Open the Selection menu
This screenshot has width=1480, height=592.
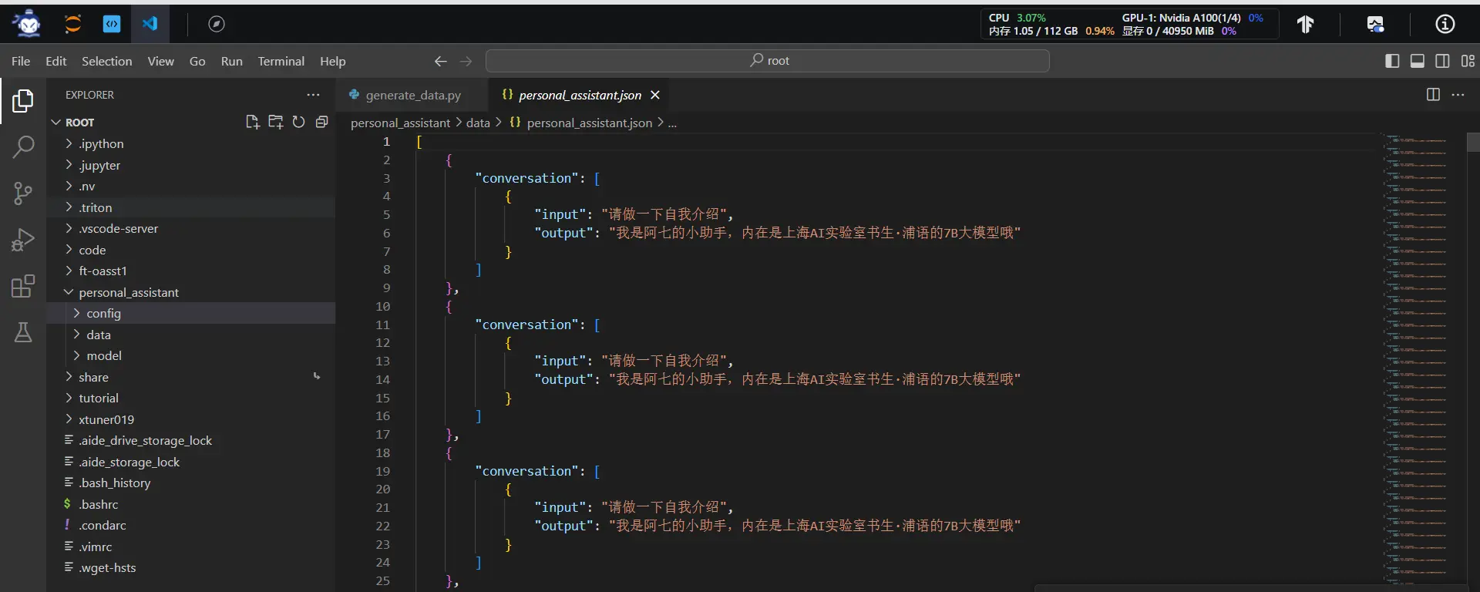[x=106, y=61]
